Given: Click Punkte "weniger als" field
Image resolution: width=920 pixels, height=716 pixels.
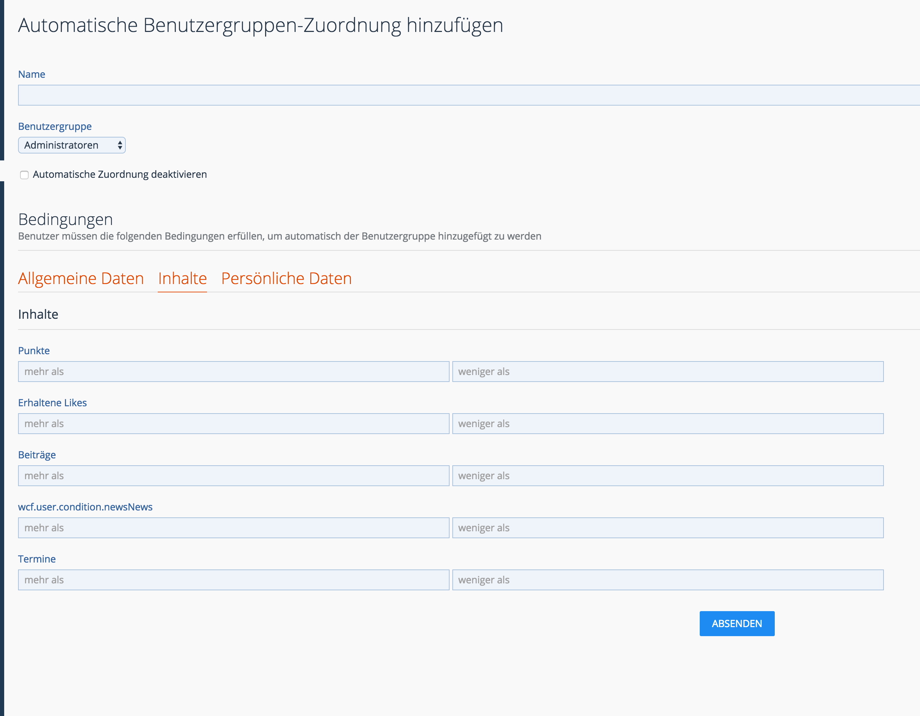Looking at the screenshot, I should pos(668,372).
